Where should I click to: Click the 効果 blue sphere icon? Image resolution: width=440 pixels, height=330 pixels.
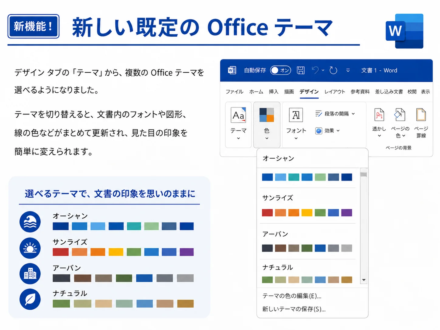[318, 131]
